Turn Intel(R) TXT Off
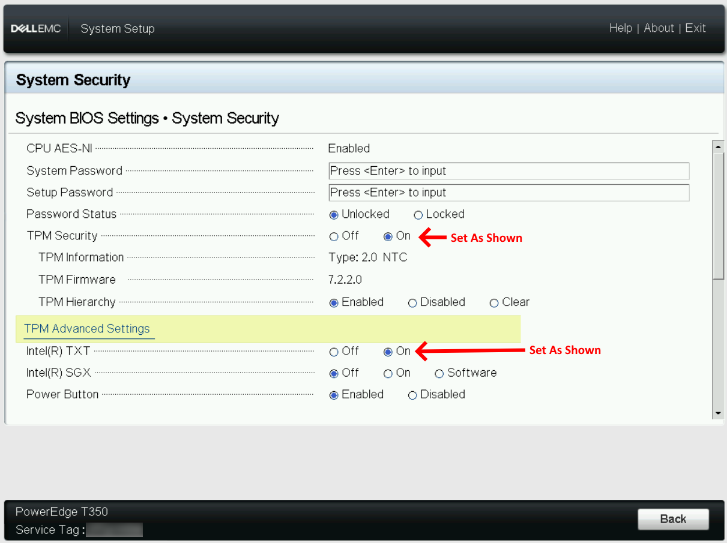727x543 pixels. pos(334,352)
